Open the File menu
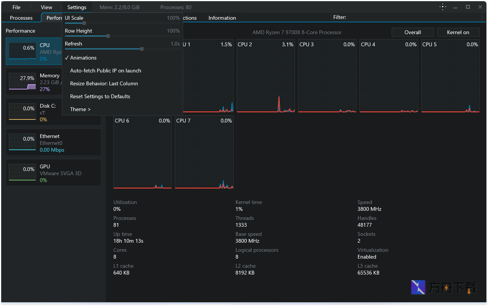This screenshot has height=306, width=488. pyautogui.click(x=16, y=7)
